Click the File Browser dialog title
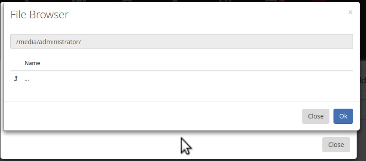Image resolution: width=366 pixels, height=161 pixels. pos(39,15)
